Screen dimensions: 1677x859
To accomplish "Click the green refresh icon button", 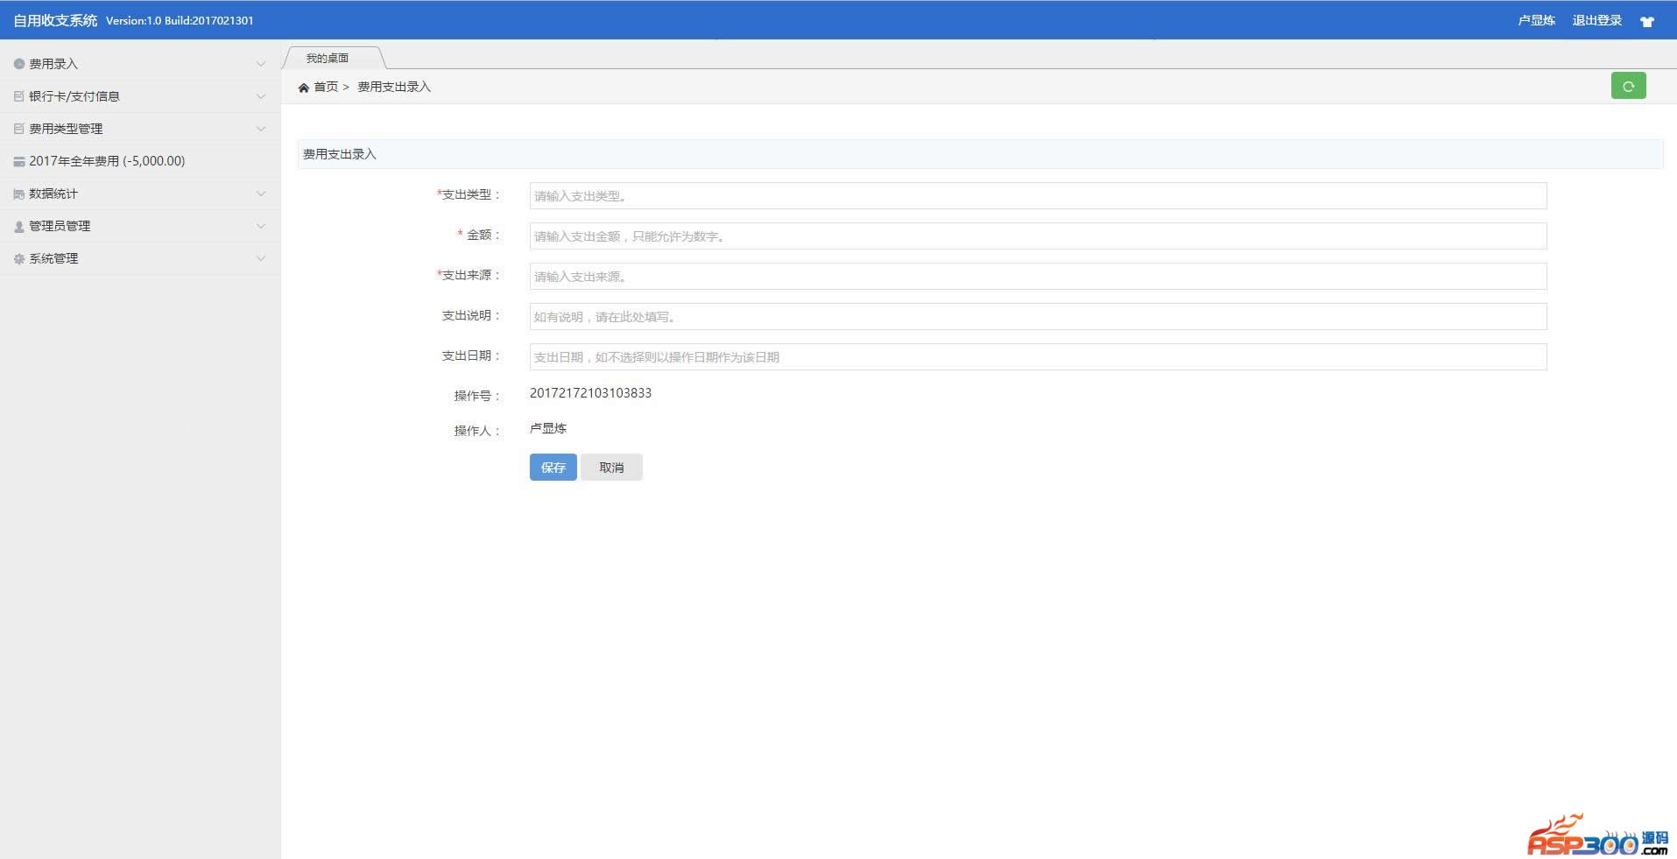I will coord(1628,86).
